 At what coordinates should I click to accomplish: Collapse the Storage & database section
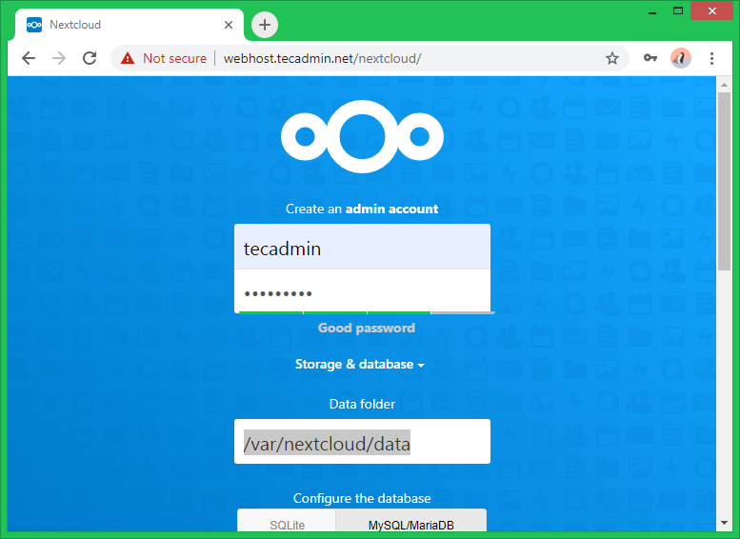point(360,365)
